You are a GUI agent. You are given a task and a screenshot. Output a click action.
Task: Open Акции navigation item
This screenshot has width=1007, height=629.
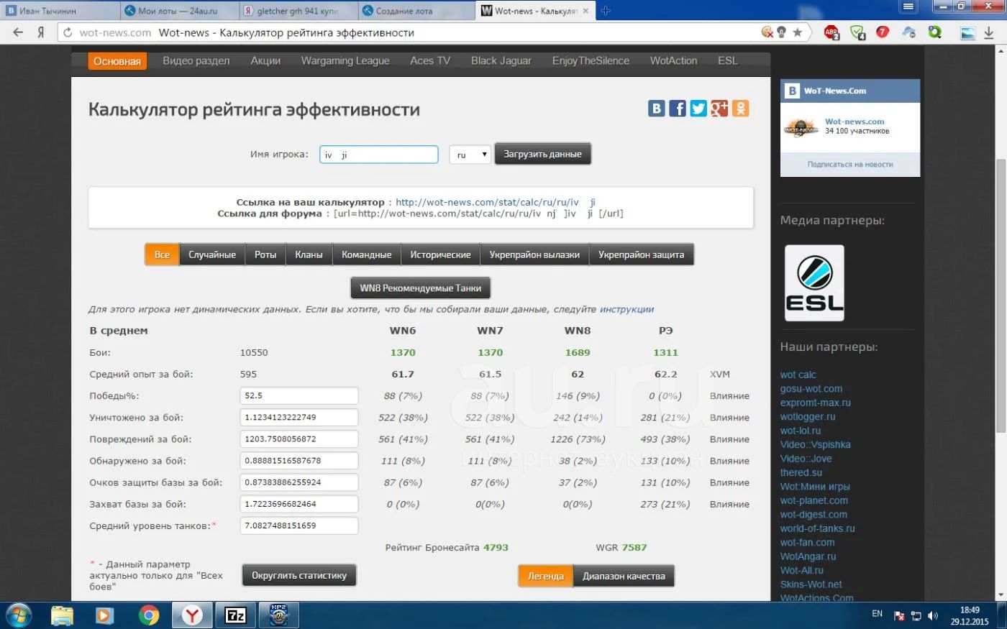pyautogui.click(x=265, y=61)
